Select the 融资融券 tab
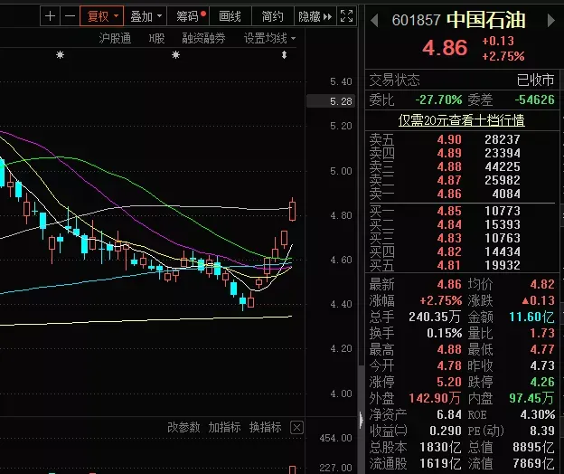 [x=203, y=38]
